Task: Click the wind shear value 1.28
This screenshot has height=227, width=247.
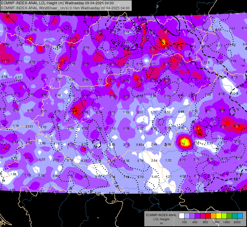Action: coord(126,129)
